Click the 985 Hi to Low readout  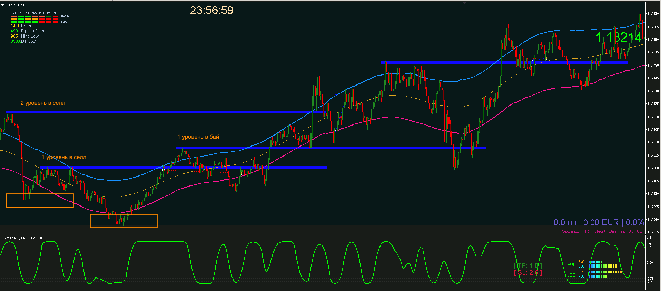click(24, 36)
